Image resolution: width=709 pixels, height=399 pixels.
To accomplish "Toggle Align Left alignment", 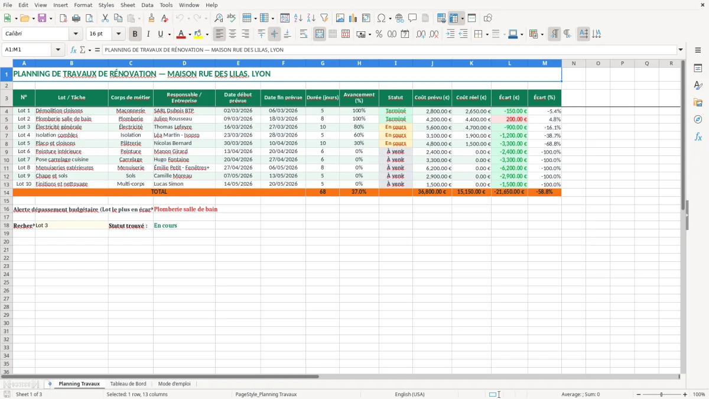I will (220, 34).
